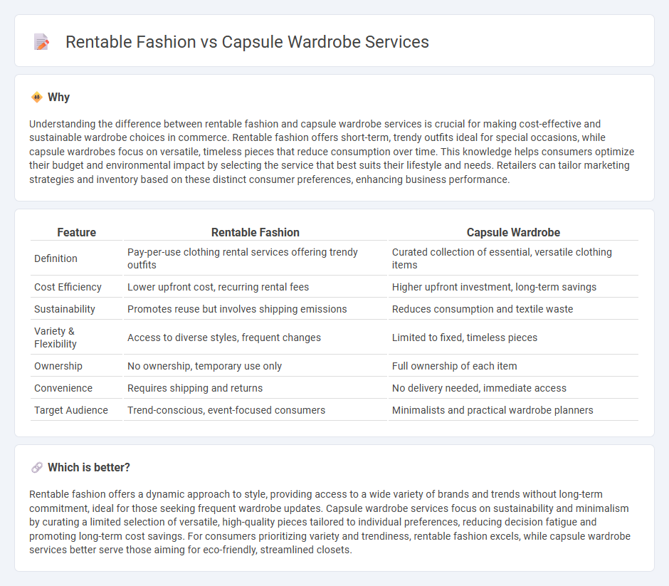
Task: Select the Variety & Flexibility row label
Action: pyautogui.click(x=56, y=338)
